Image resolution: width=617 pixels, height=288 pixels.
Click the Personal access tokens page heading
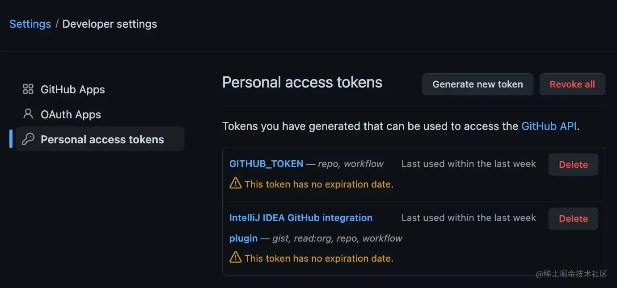click(x=302, y=82)
